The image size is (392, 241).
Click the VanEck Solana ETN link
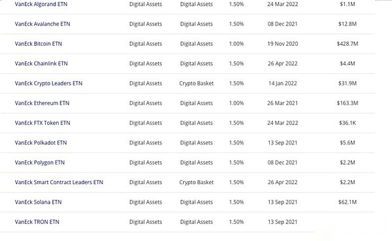[x=39, y=202]
